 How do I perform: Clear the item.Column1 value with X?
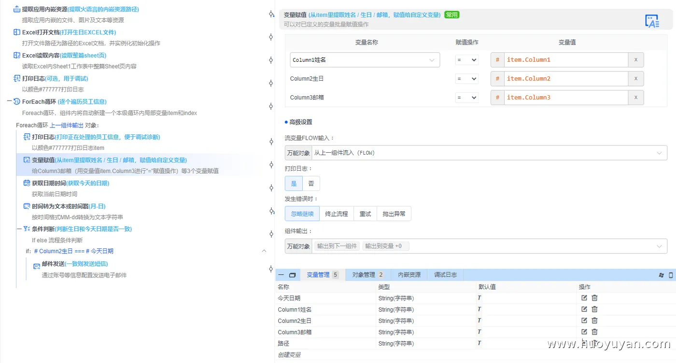click(x=636, y=60)
